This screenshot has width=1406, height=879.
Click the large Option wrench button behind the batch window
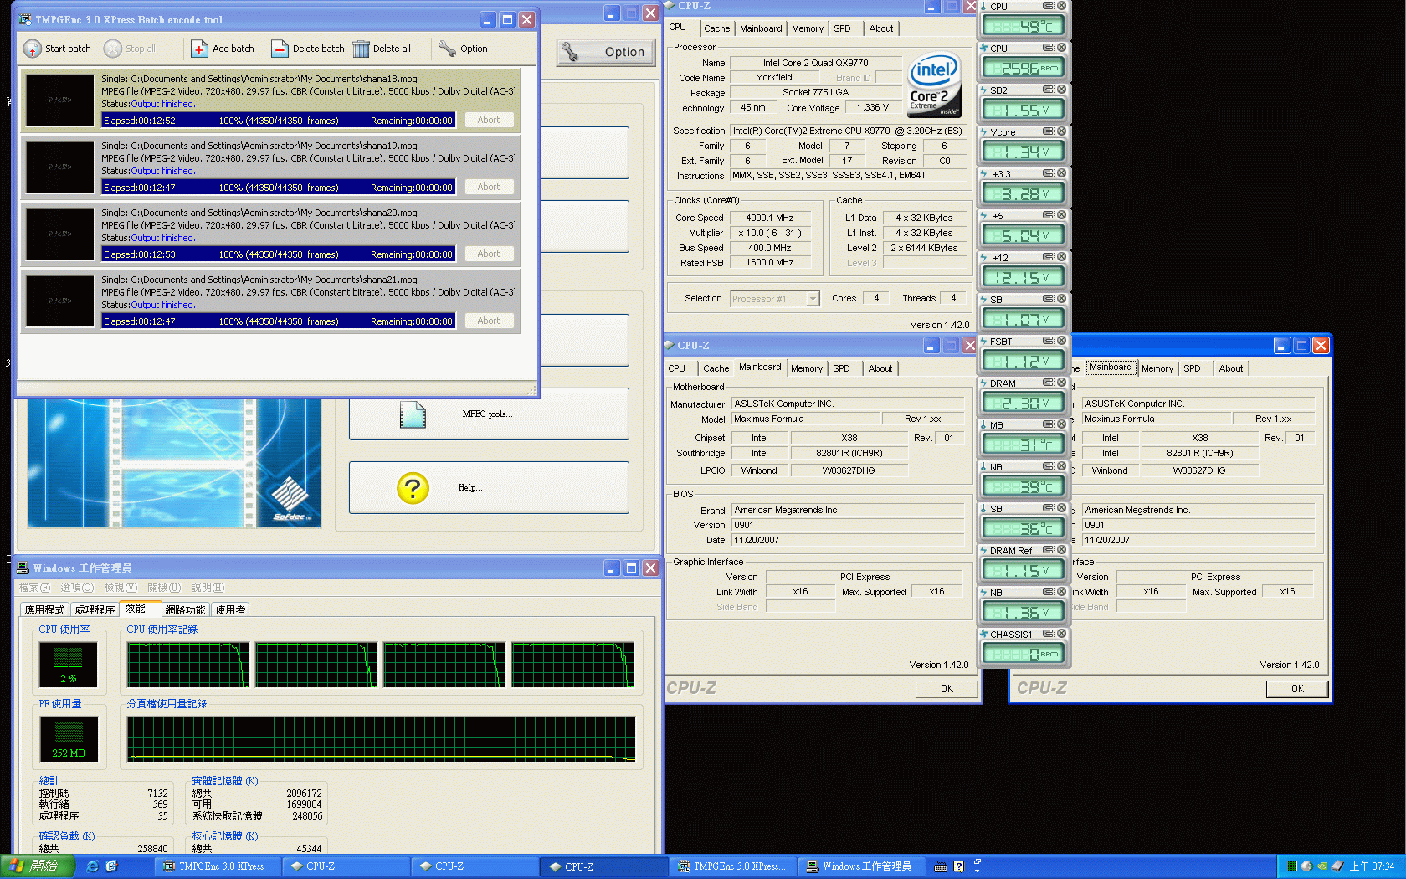click(606, 52)
